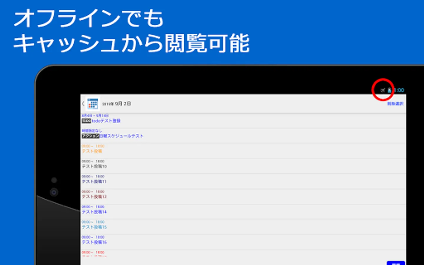Select the 9月 2日 date title
The image size is (424, 265).
pos(117,104)
